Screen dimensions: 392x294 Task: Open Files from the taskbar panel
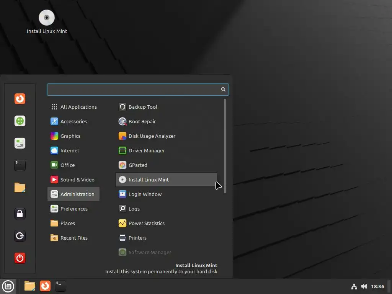[30, 286]
